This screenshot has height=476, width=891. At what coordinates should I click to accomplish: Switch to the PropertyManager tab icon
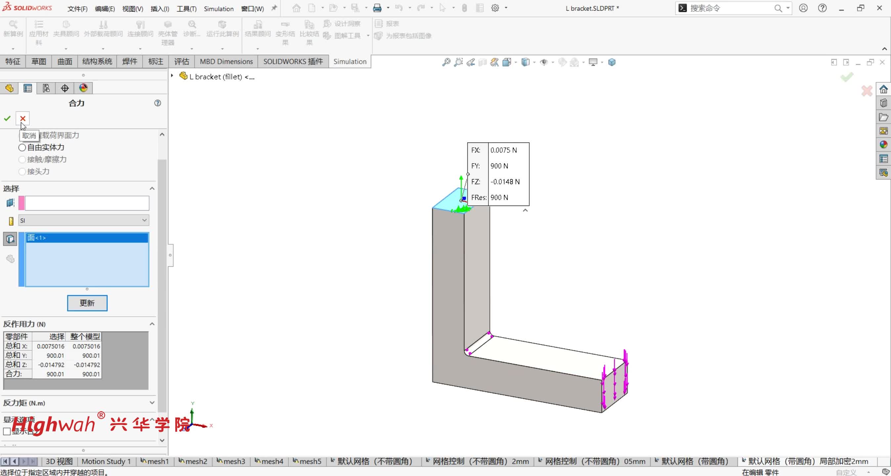point(28,88)
